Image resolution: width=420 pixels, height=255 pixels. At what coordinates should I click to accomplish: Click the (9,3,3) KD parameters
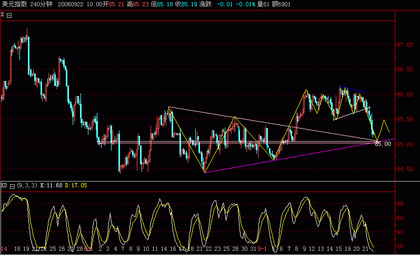[27, 185]
